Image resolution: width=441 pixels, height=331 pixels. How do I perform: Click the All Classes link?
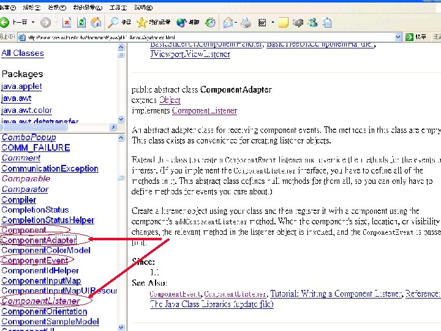(23, 53)
